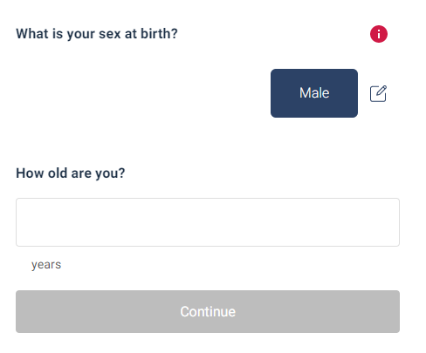Viewport: 426px width, 353px height.
Task: Click the 'How old are you?' heading
Action: coord(71,173)
